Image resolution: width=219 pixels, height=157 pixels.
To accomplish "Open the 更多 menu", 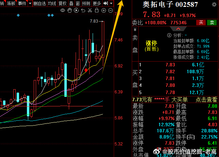I will click(97, 3).
